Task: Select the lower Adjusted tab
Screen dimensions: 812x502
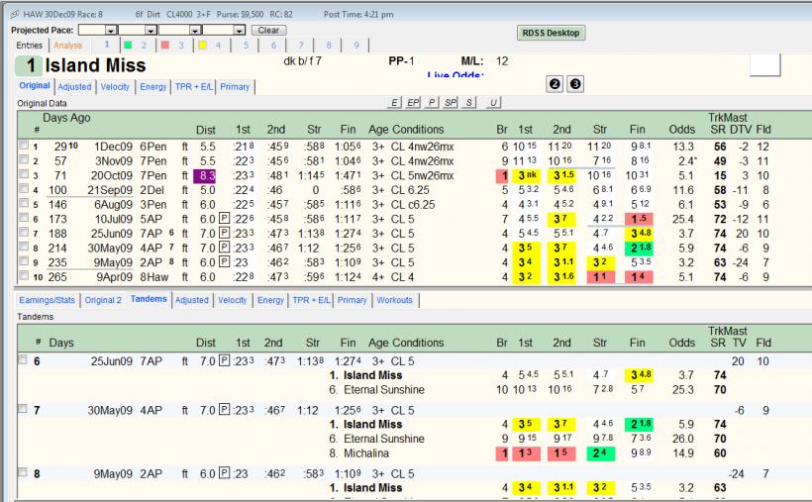Action: 191,300
